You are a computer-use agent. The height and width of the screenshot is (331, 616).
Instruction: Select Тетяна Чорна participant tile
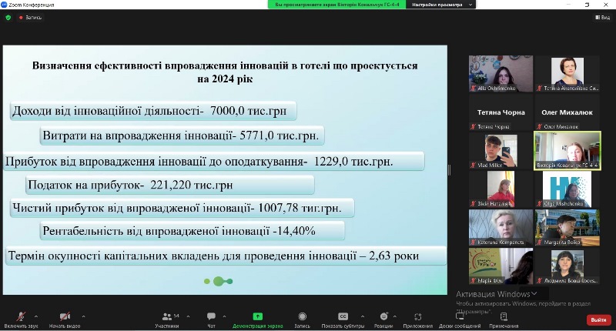(501, 112)
